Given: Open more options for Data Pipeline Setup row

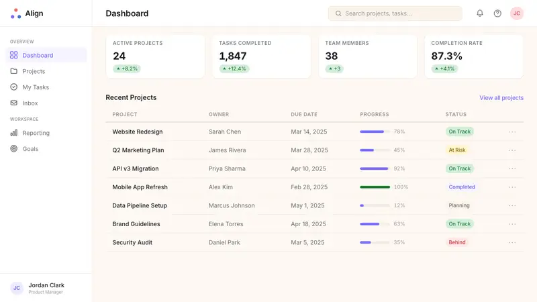Looking at the screenshot, I should coord(512,205).
